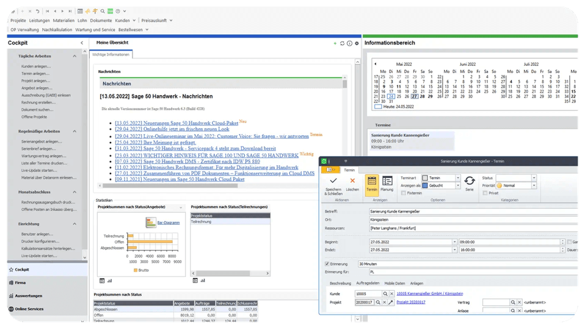Open Endet date picker dropdown
585x329 pixels.
(x=454, y=250)
